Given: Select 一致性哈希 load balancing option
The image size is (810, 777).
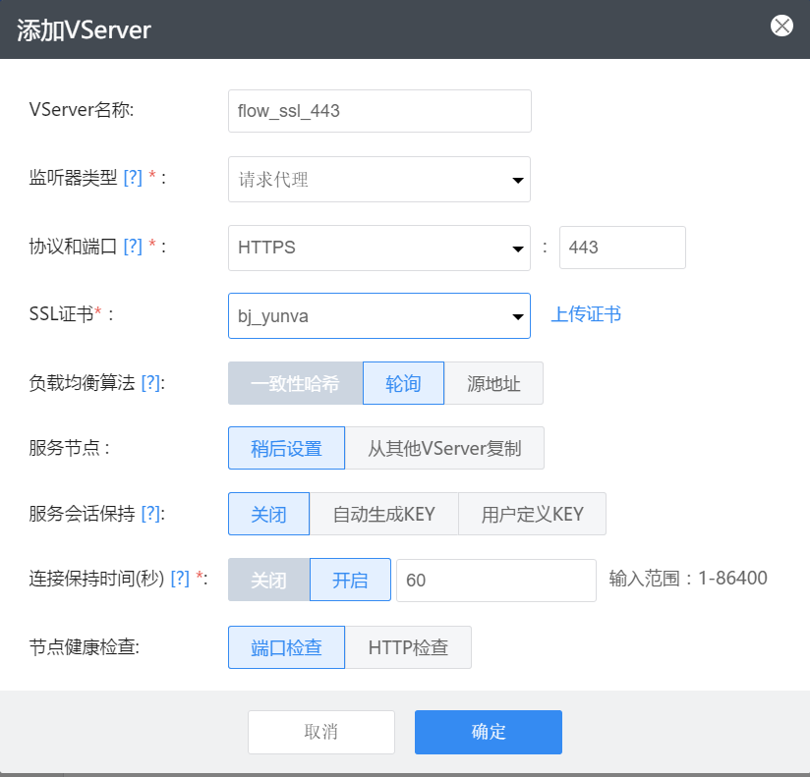Looking at the screenshot, I should 296,383.
